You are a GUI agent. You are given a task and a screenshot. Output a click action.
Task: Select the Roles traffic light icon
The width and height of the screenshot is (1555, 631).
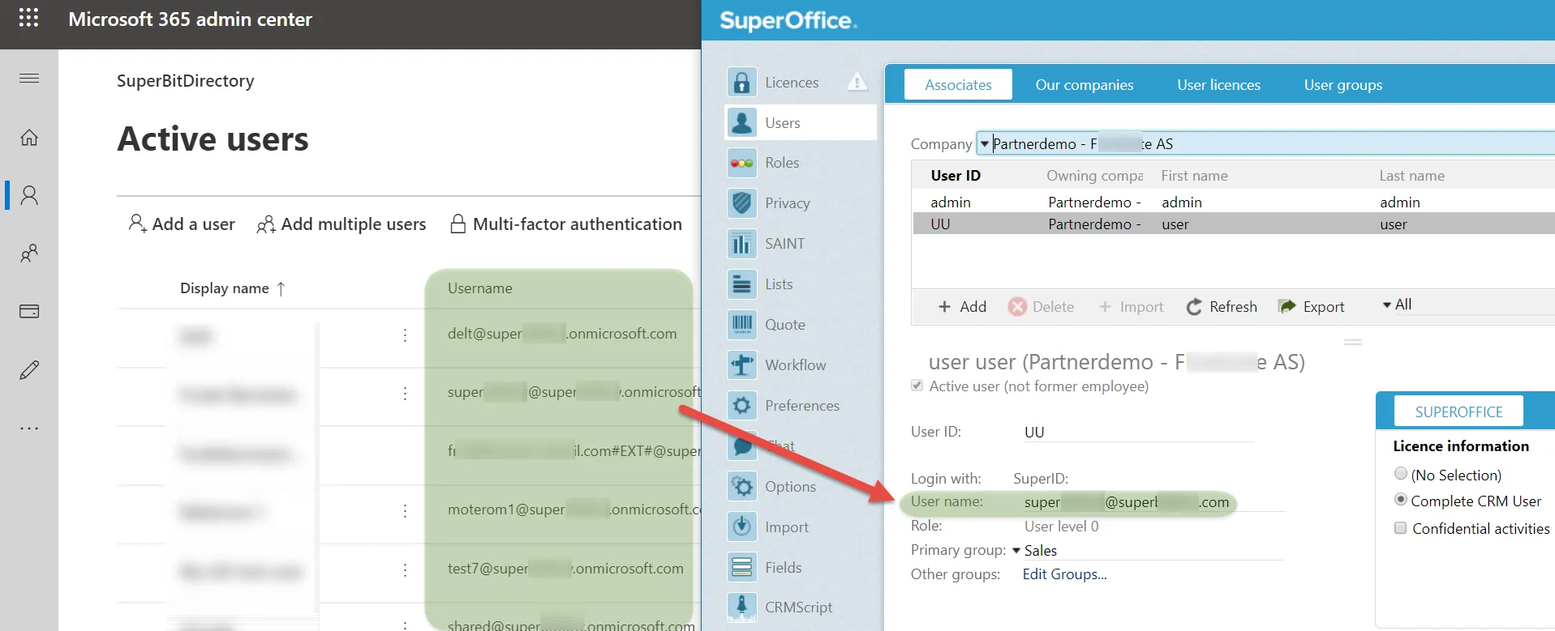[741, 163]
